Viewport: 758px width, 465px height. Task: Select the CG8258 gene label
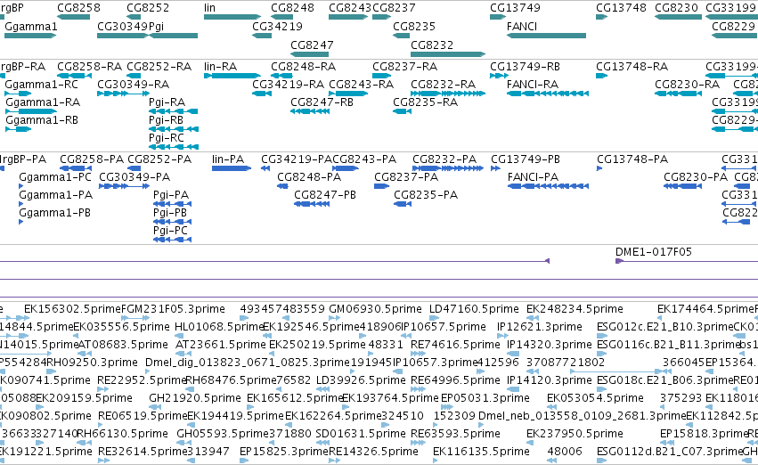click(78, 8)
